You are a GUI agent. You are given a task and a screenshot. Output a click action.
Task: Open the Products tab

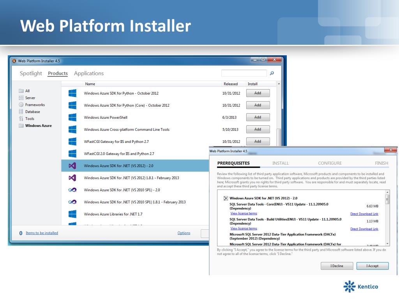coord(58,73)
